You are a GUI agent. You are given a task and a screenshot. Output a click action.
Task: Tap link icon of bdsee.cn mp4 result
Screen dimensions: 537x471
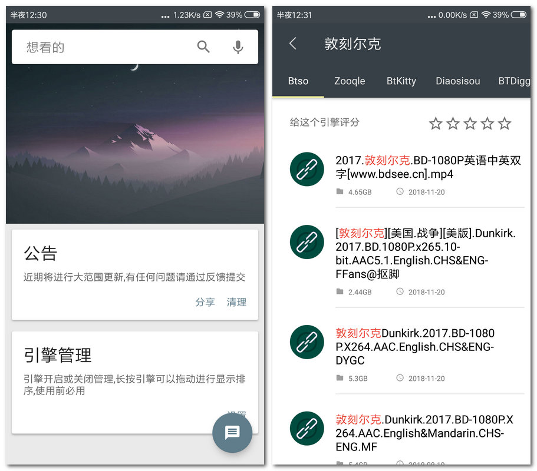click(307, 169)
